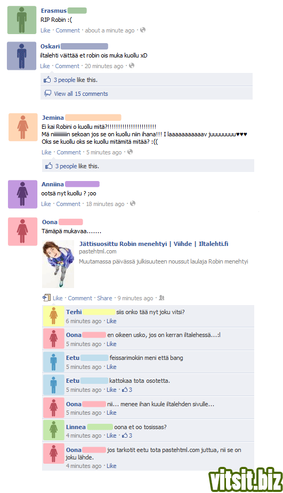Expand View all 15 comments

click(81, 94)
